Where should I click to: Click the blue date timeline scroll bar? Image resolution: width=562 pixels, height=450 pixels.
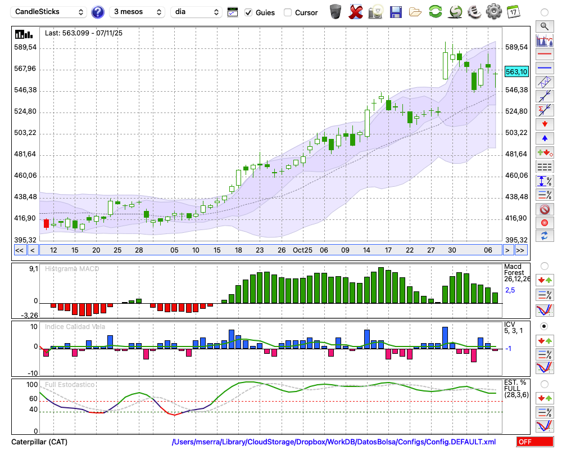(x=270, y=250)
